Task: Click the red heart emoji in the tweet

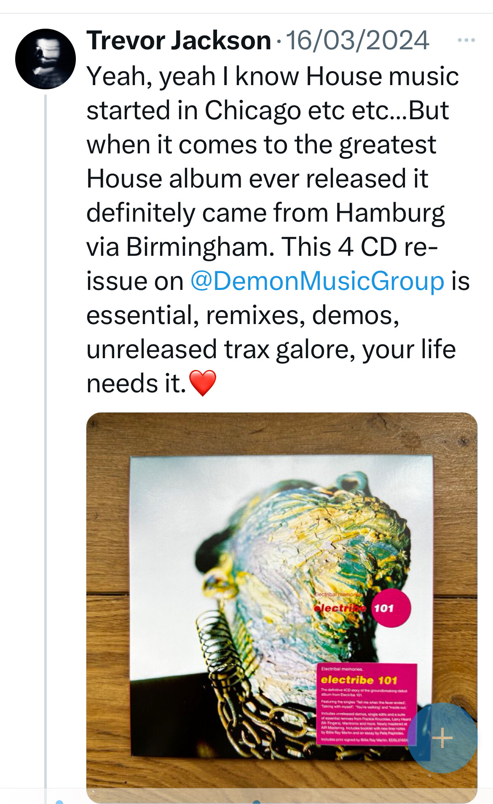Action: click(x=203, y=383)
